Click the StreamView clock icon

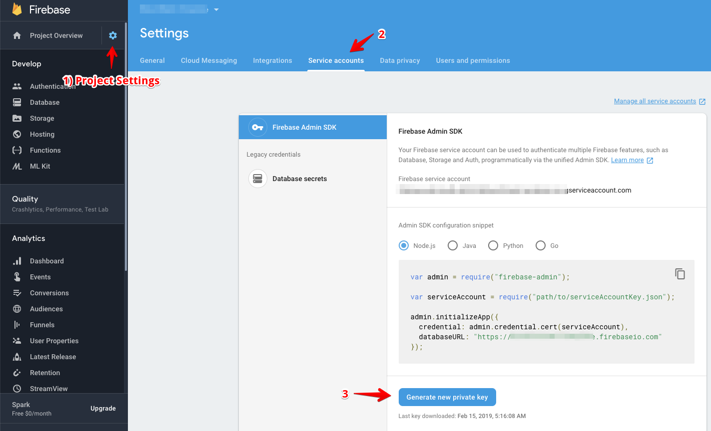[x=17, y=389]
